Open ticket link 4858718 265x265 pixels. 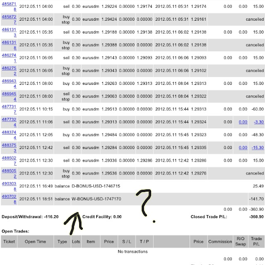coord(9,7)
